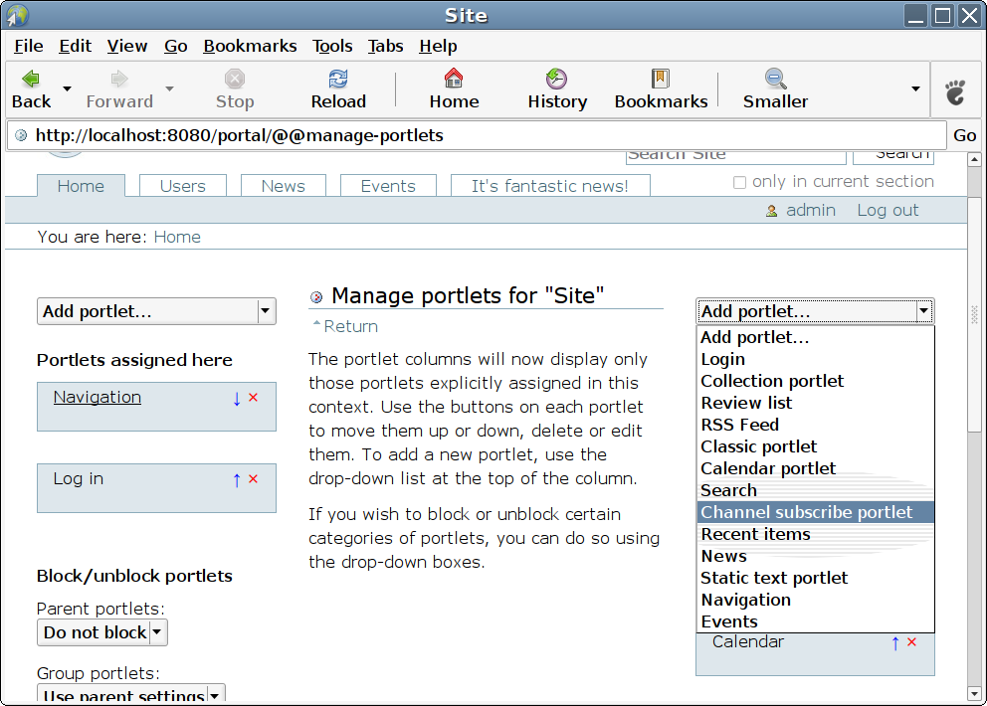Click the Back arrow icon
987x706 pixels.
point(31,80)
